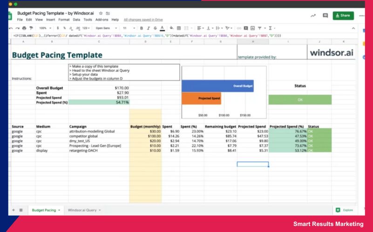The width and height of the screenshot is (373, 232).
Task: Create a filter
Action: (259, 28)
